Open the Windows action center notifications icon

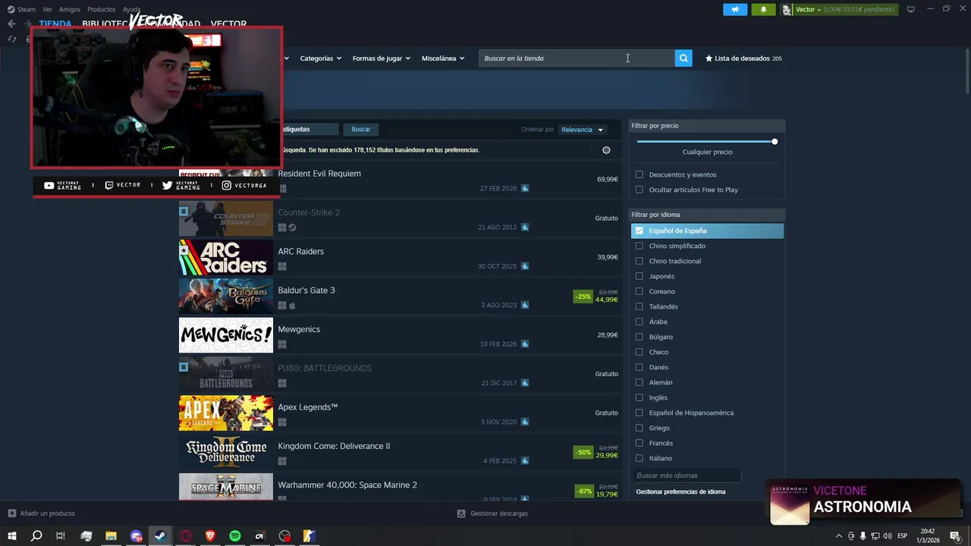coord(955,536)
